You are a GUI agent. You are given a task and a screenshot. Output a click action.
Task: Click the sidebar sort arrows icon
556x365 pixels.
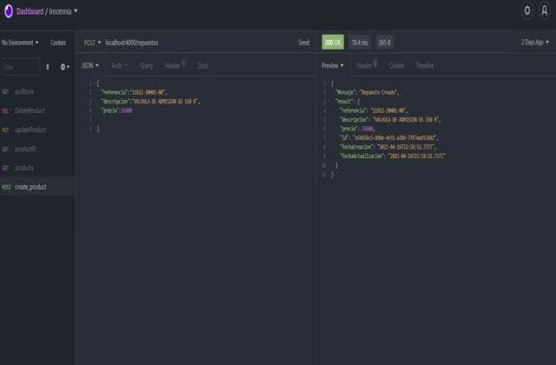pyautogui.click(x=47, y=66)
